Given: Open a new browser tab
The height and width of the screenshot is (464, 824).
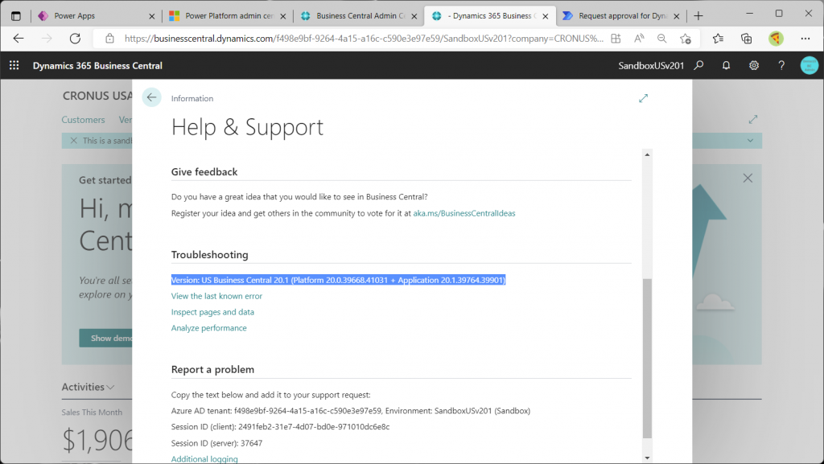Looking at the screenshot, I should pyautogui.click(x=698, y=16).
